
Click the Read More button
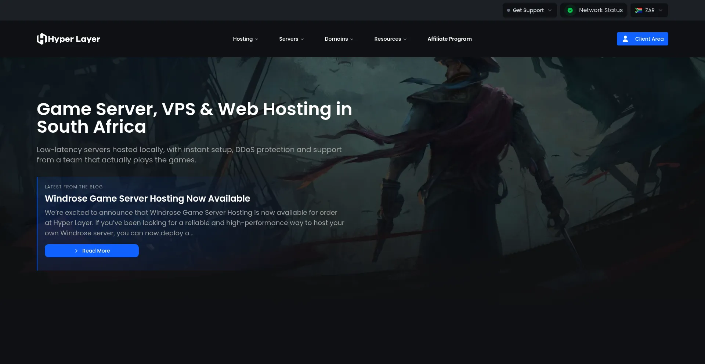pos(92,251)
